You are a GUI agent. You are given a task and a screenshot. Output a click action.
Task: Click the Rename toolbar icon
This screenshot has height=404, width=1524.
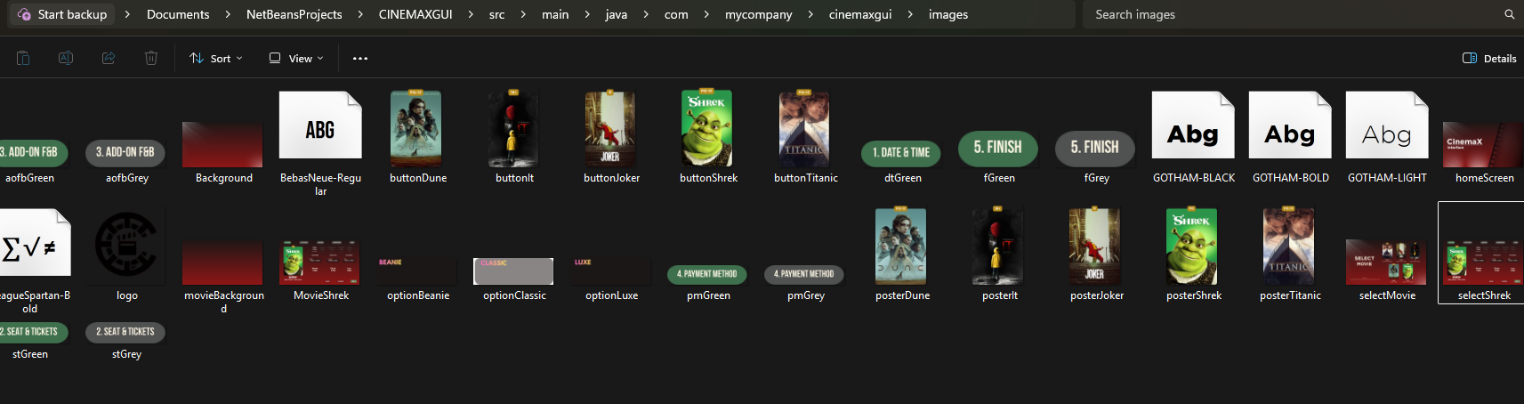pyautogui.click(x=66, y=58)
